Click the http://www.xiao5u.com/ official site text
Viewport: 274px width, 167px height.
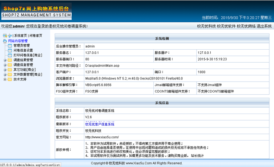(102, 137)
